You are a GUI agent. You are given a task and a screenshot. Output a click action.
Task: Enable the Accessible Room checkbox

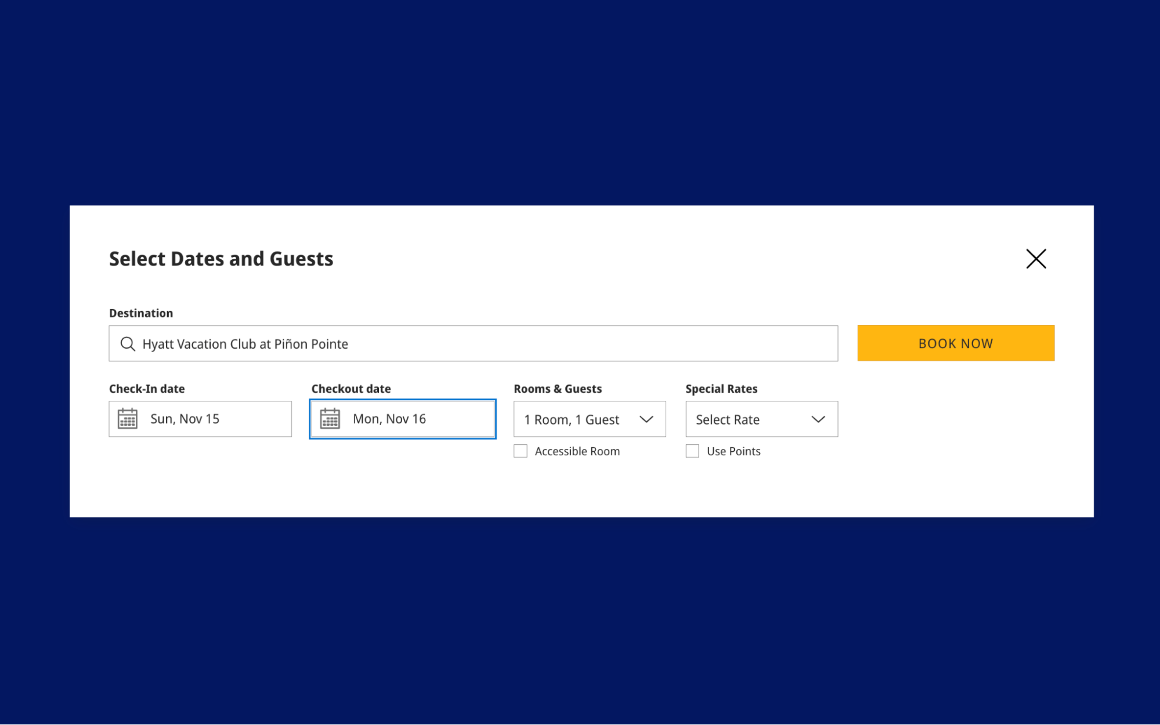click(521, 451)
